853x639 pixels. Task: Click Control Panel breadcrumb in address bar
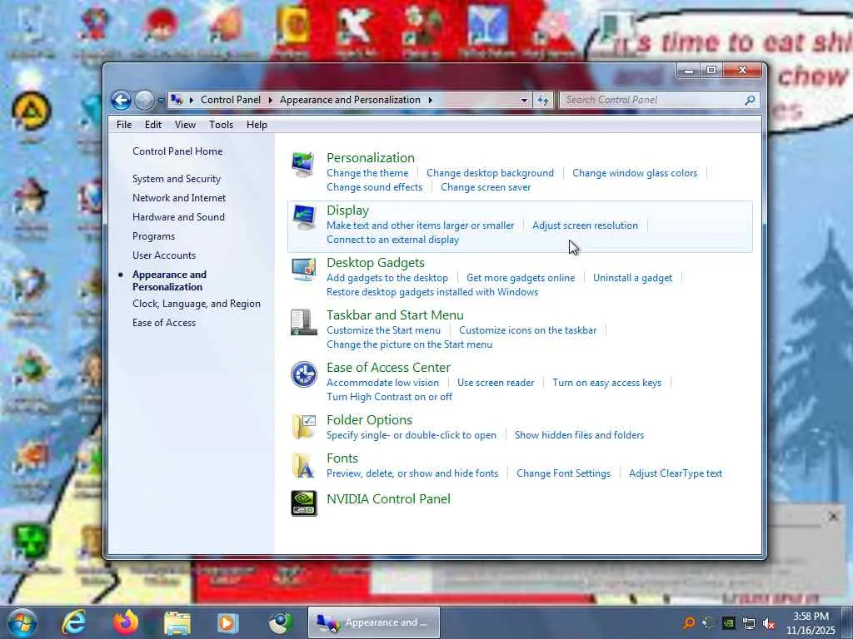click(x=231, y=100)
